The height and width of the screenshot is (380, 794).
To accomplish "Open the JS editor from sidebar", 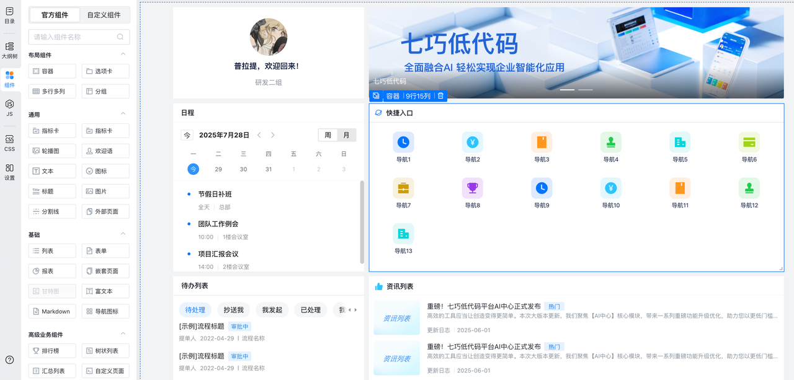I will pyautogui.click(x=9, y=108).
